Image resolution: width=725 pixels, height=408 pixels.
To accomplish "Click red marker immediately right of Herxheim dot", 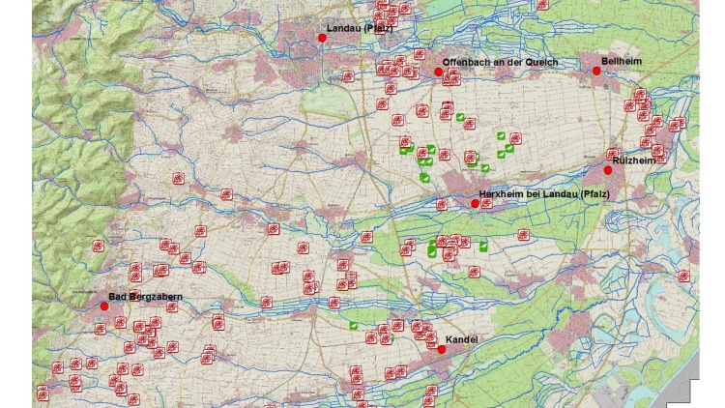I will tap(486, 203).
